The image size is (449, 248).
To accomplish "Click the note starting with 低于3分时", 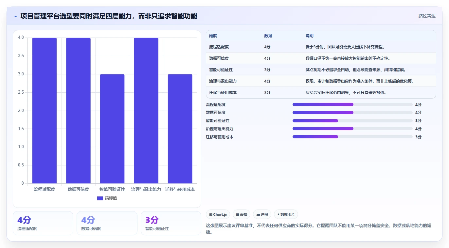I will (345, 47).
